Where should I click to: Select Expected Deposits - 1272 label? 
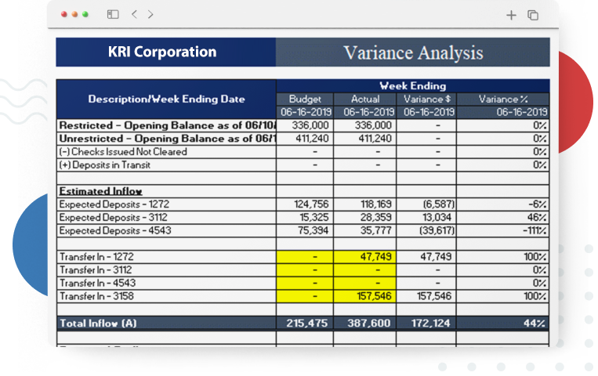click(x=114, y=204)
